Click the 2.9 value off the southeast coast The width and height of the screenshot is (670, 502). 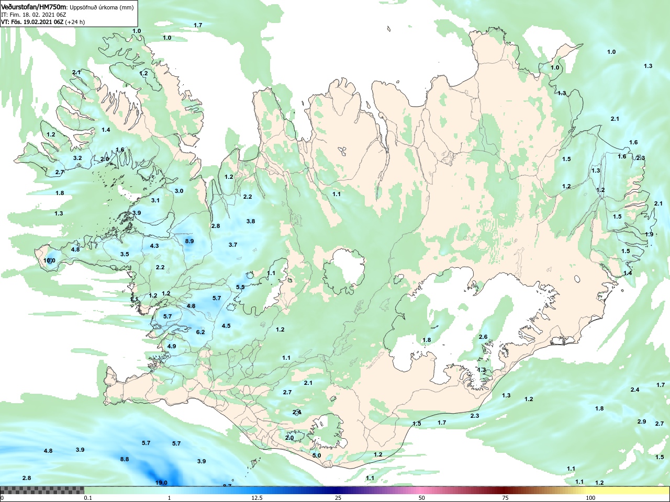642,421
